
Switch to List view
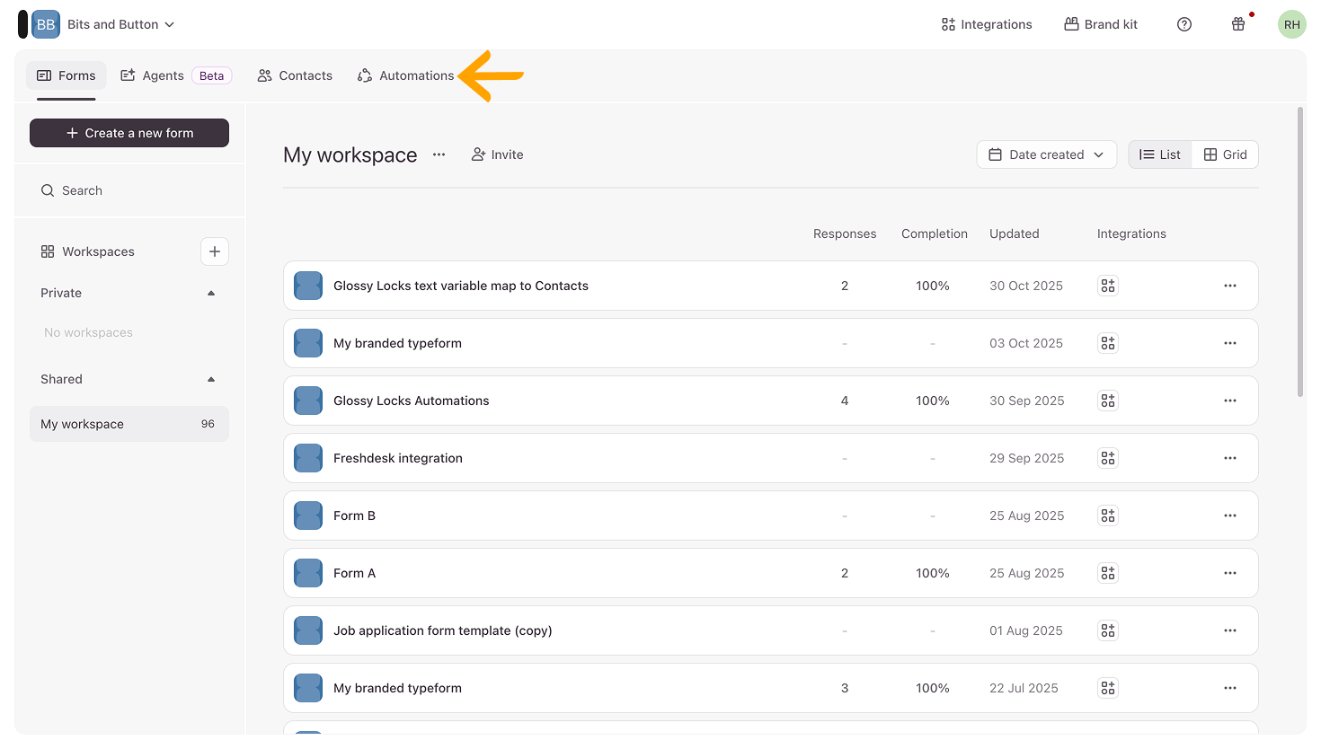(1160, 154)
